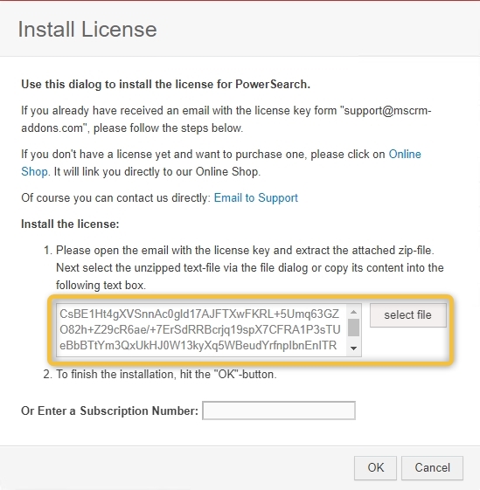This screenshot has width=480, height=490.
Task: Click the license text box scrollbar thumb
Action: [x=353, y=328]
